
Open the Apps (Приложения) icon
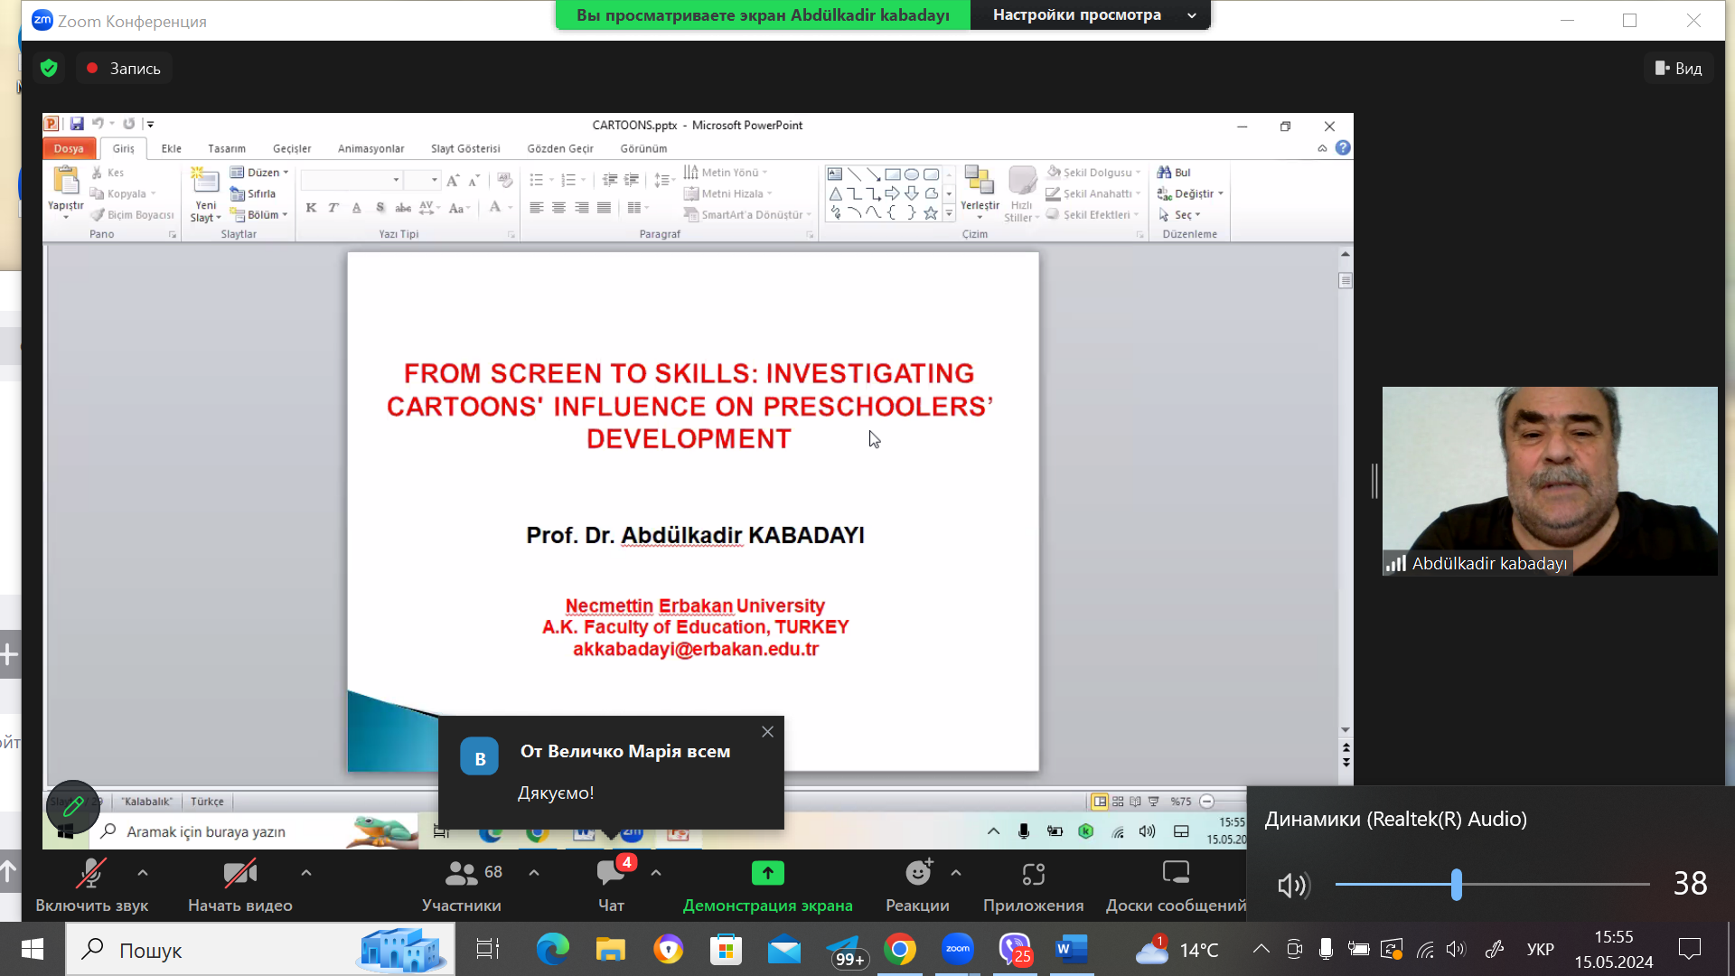pos(1033,875)
